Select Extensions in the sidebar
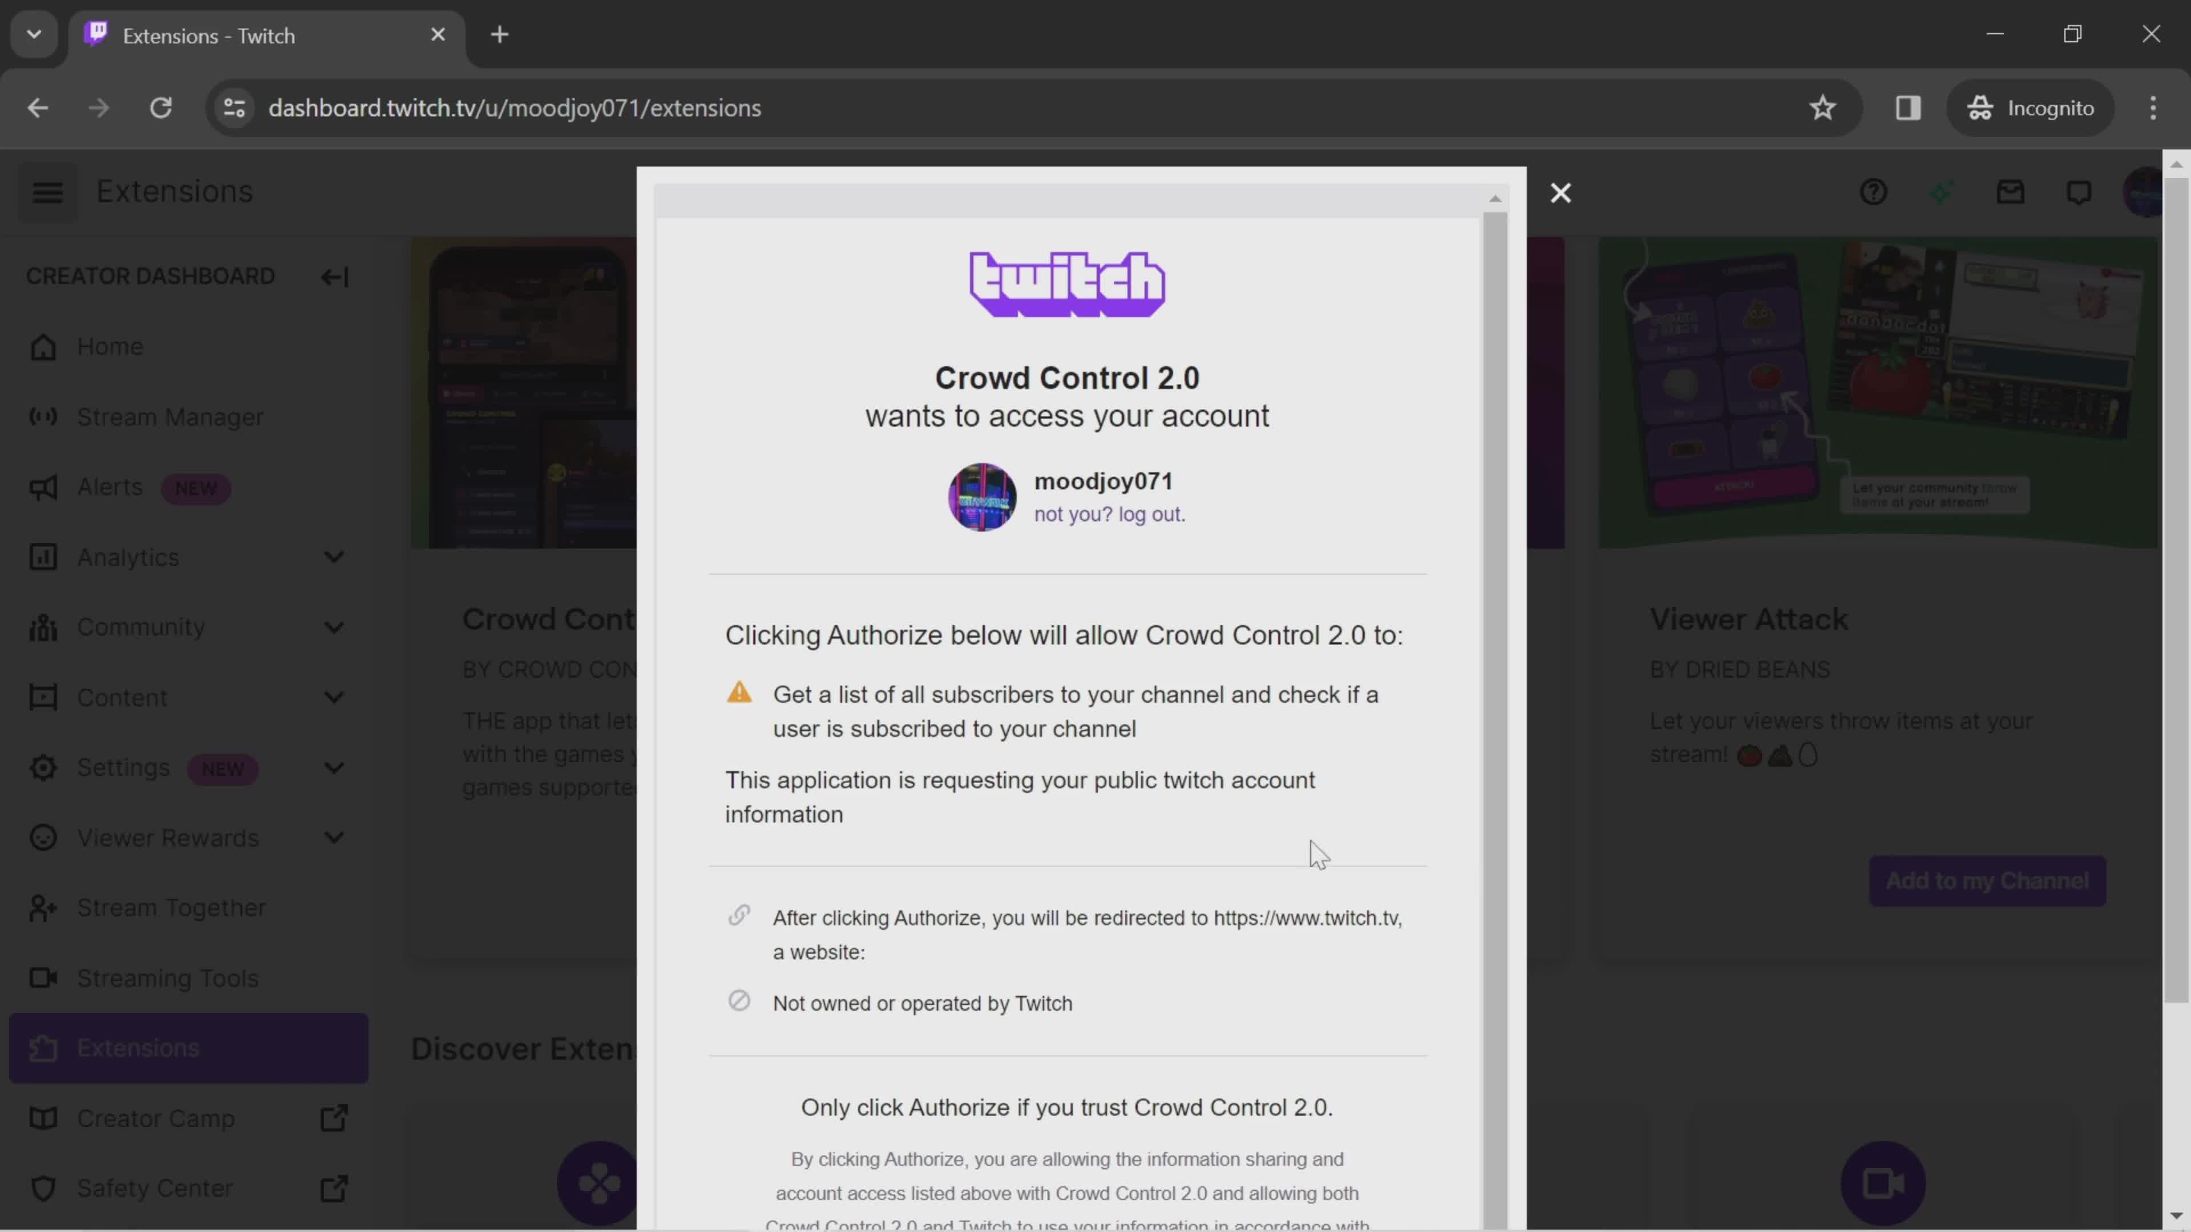This screenshot has height=1232, width=2191. (189, 1048)
